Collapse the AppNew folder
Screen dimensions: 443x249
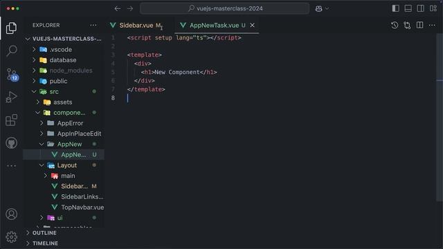(x=64, y=144)
